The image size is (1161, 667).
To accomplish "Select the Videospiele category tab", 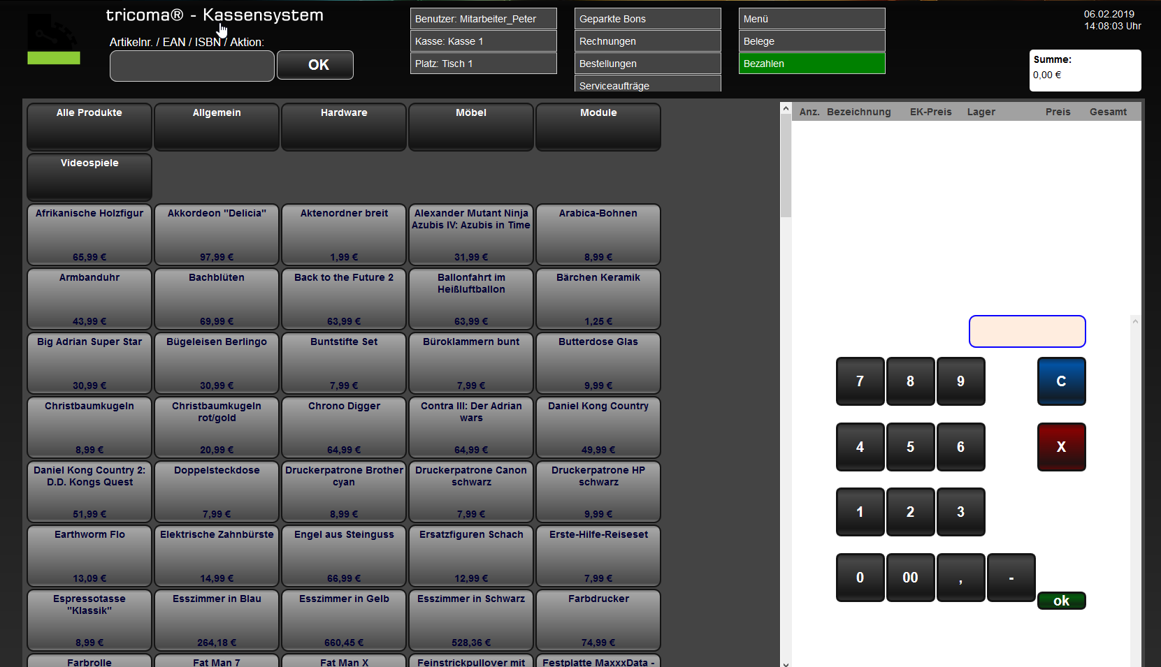I will tap(89, 177).
